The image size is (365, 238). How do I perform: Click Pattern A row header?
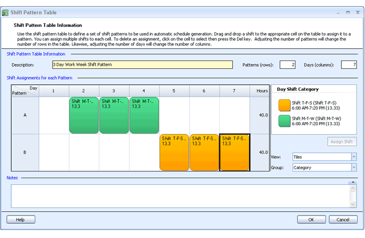coord(25,115)
